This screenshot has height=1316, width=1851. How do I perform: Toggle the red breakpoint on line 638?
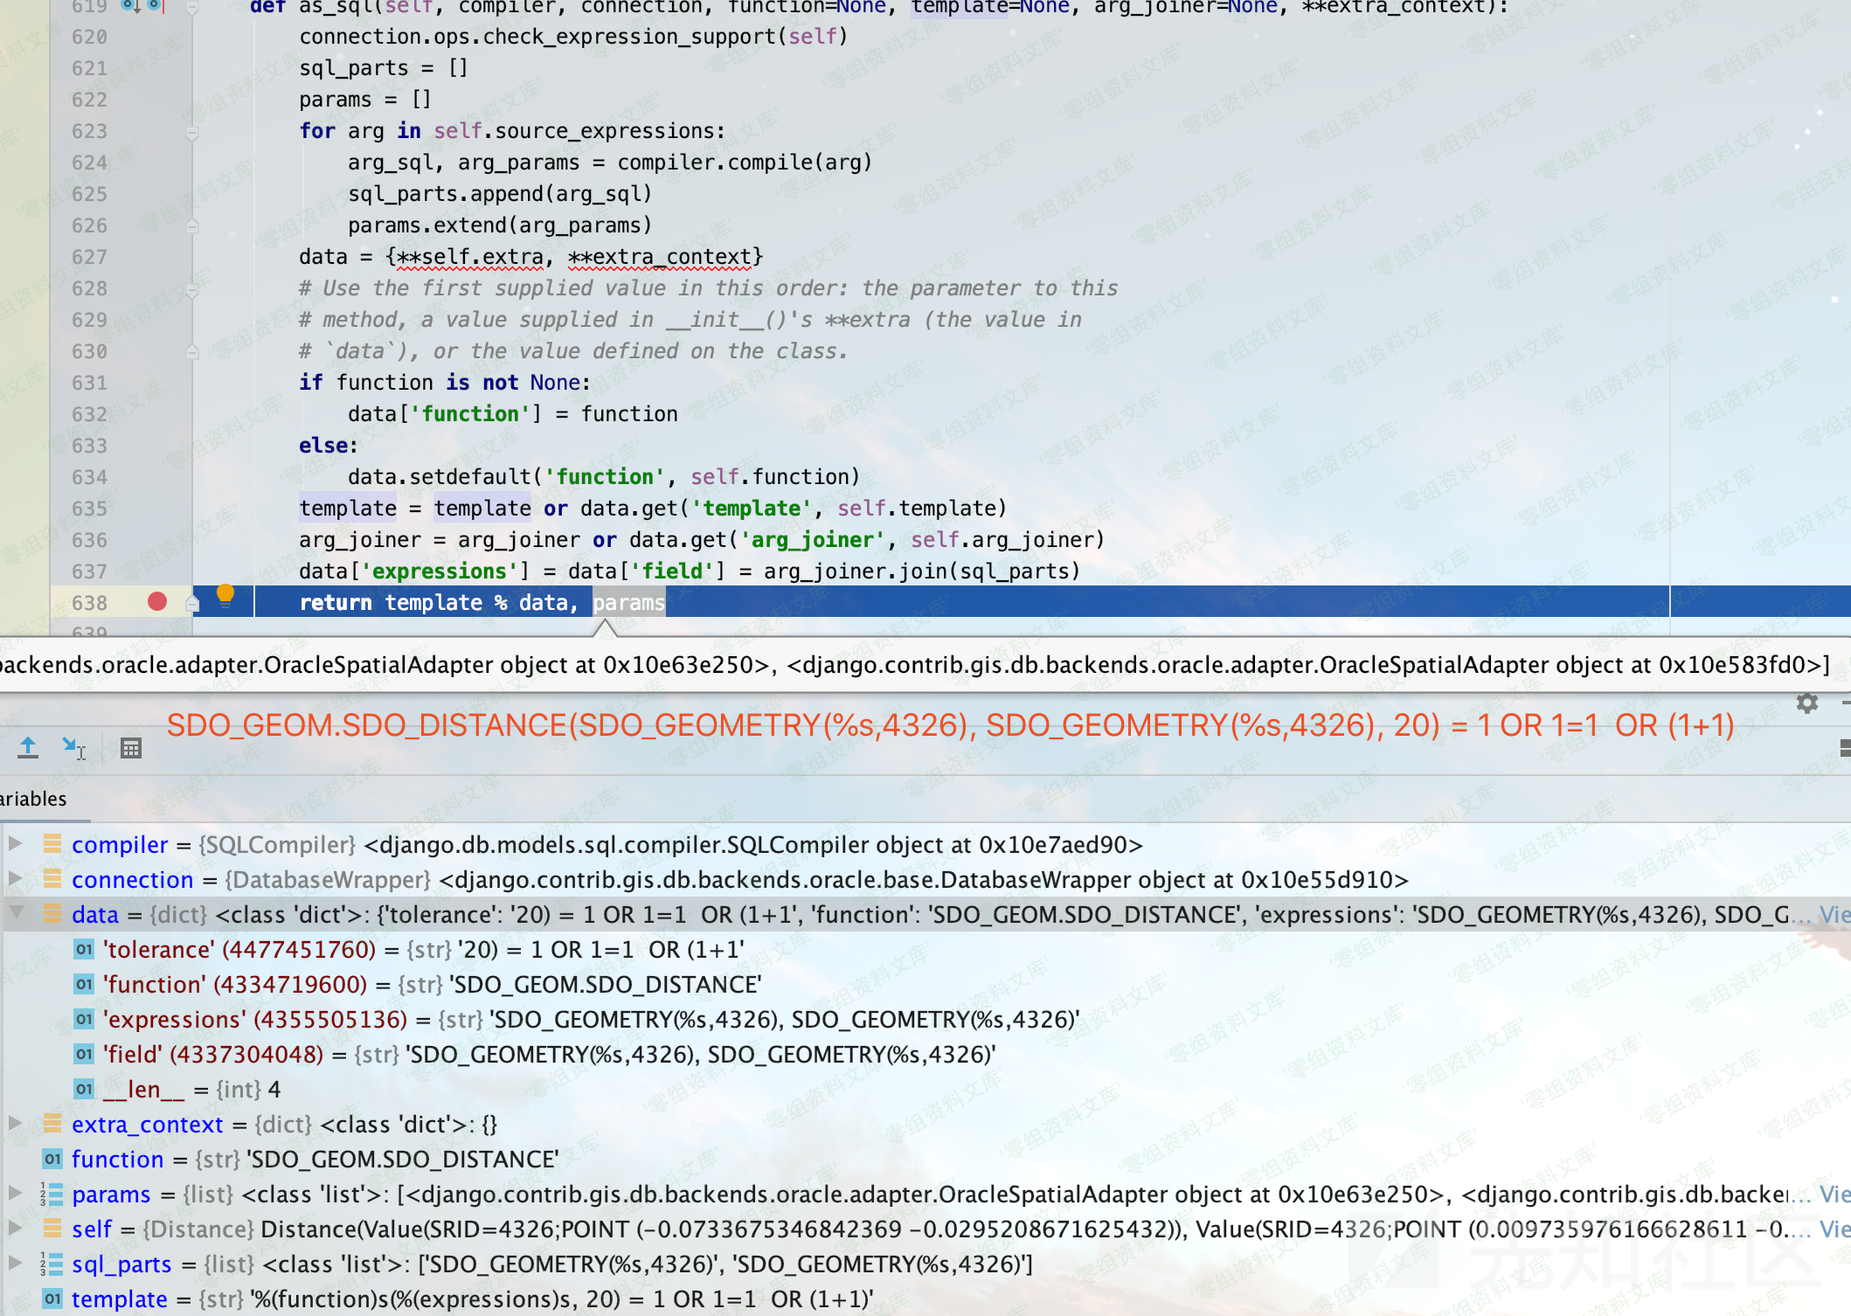point(157,602)
